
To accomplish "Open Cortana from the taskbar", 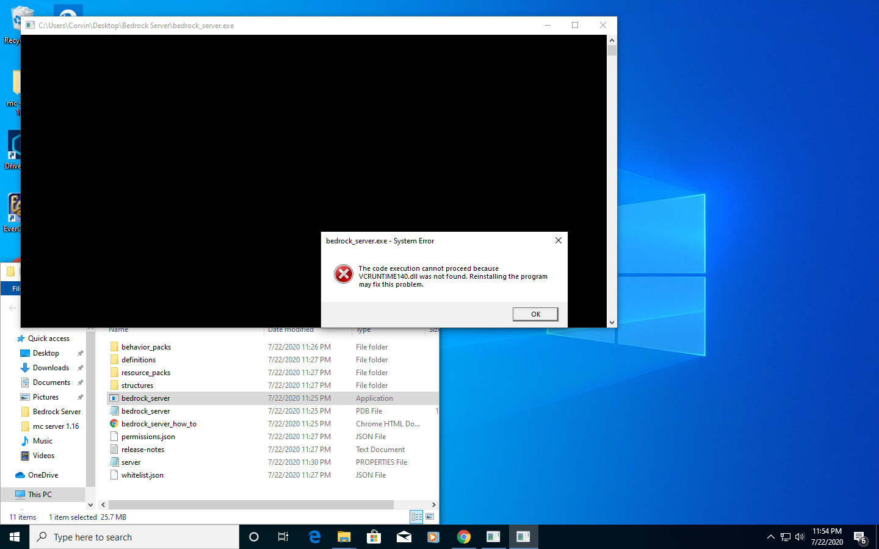I will [x=254, y=537].
